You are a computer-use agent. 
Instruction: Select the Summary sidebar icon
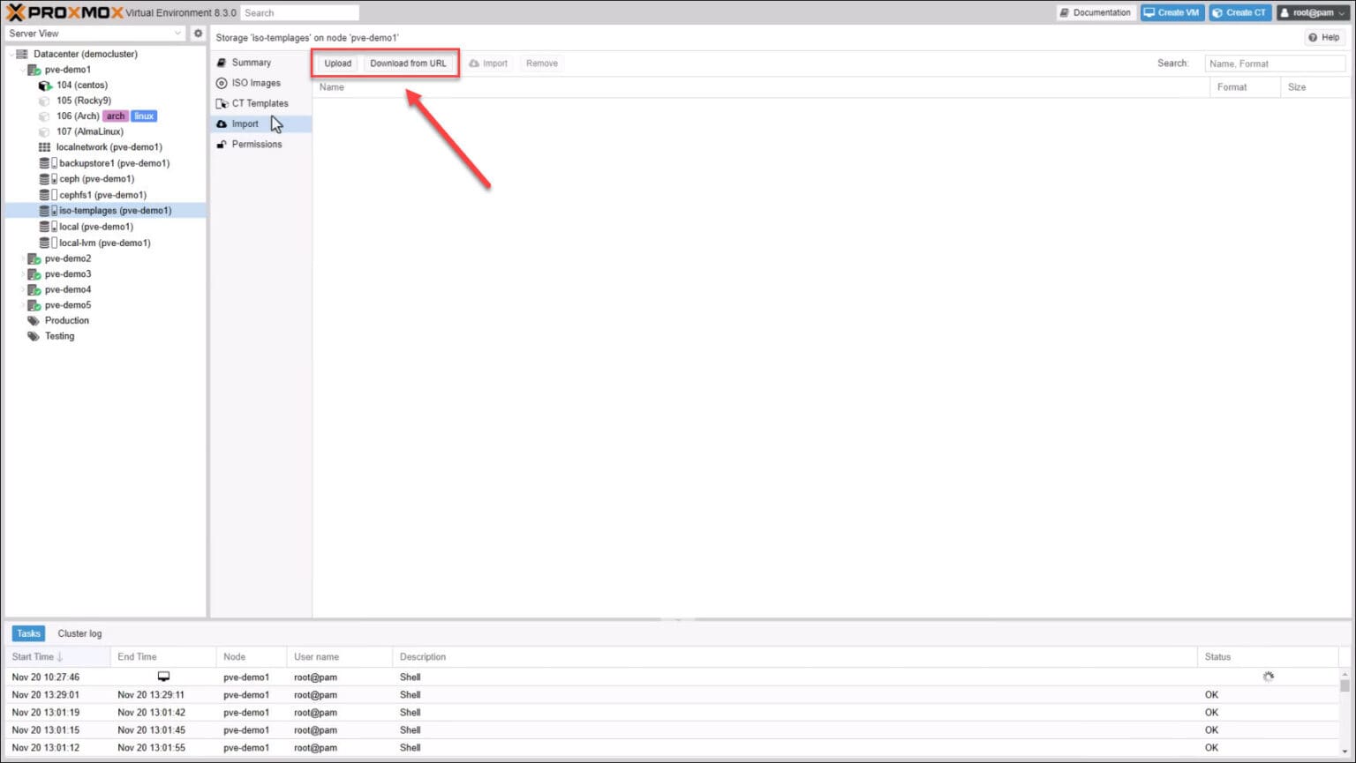click(222, 62)
